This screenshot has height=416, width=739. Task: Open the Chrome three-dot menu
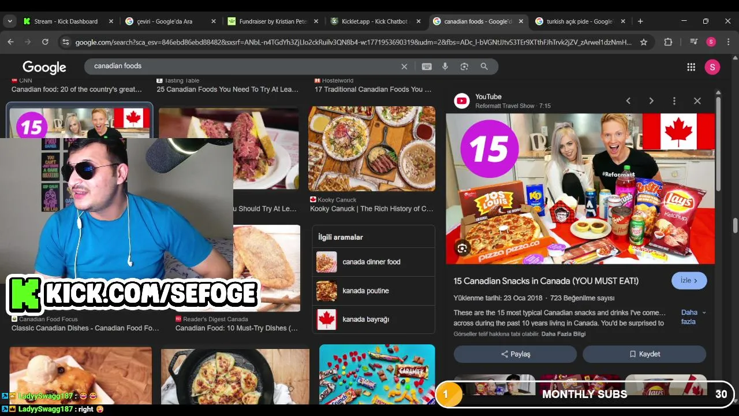click(x=729, y=42)
